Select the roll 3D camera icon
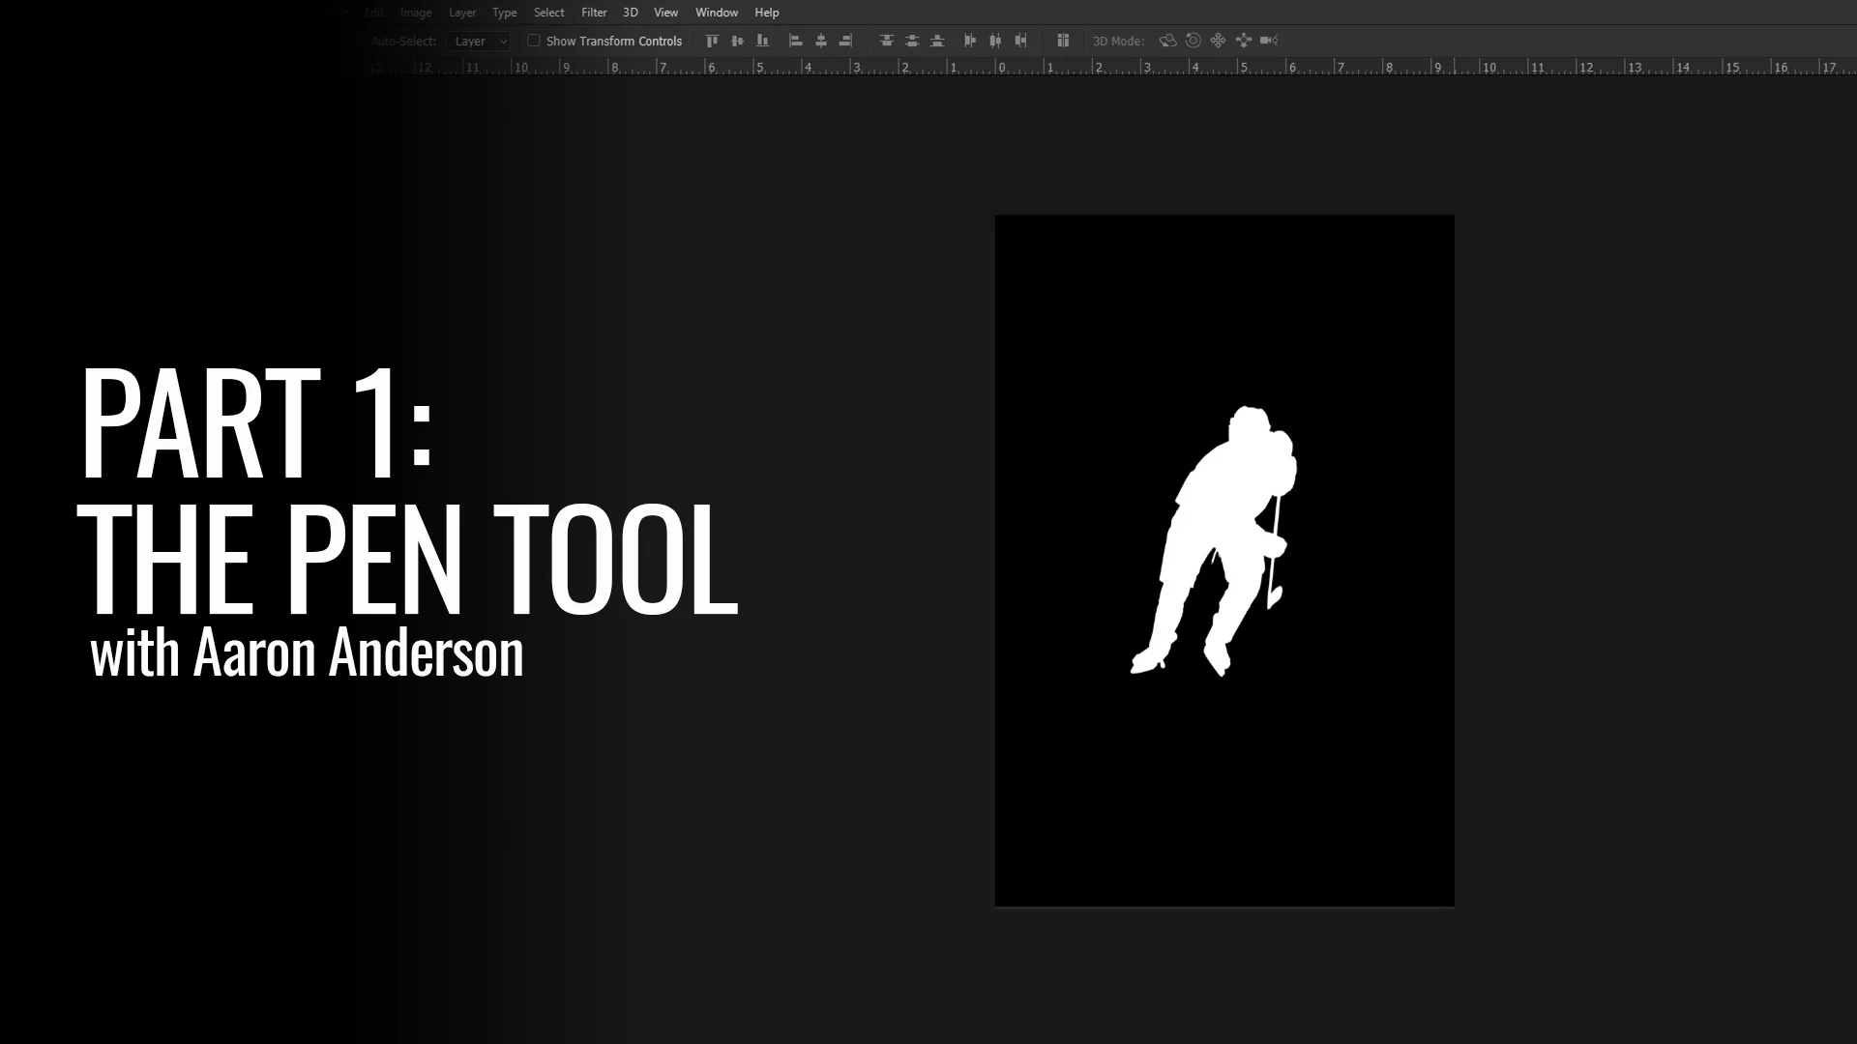1857x1044 pixels. (x=1193, y=41)
